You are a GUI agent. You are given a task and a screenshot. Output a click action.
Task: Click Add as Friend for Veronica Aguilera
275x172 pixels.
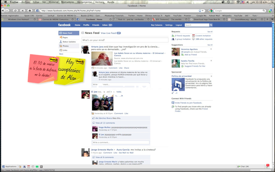click(190, 55)
